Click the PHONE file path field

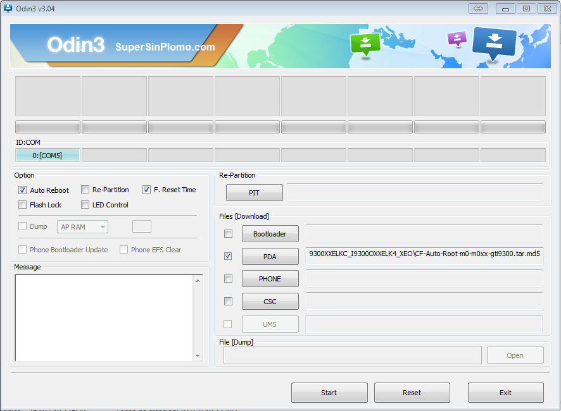(x=424, y=278)
